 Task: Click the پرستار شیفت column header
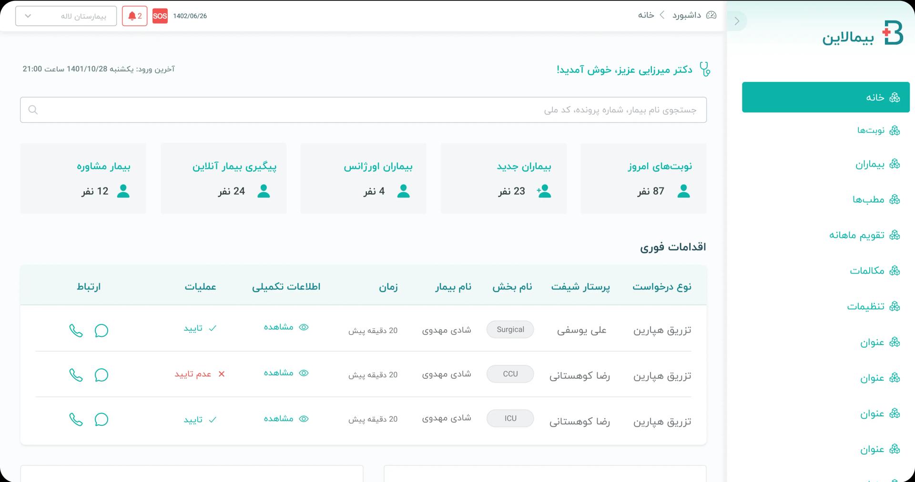(580, 286)
